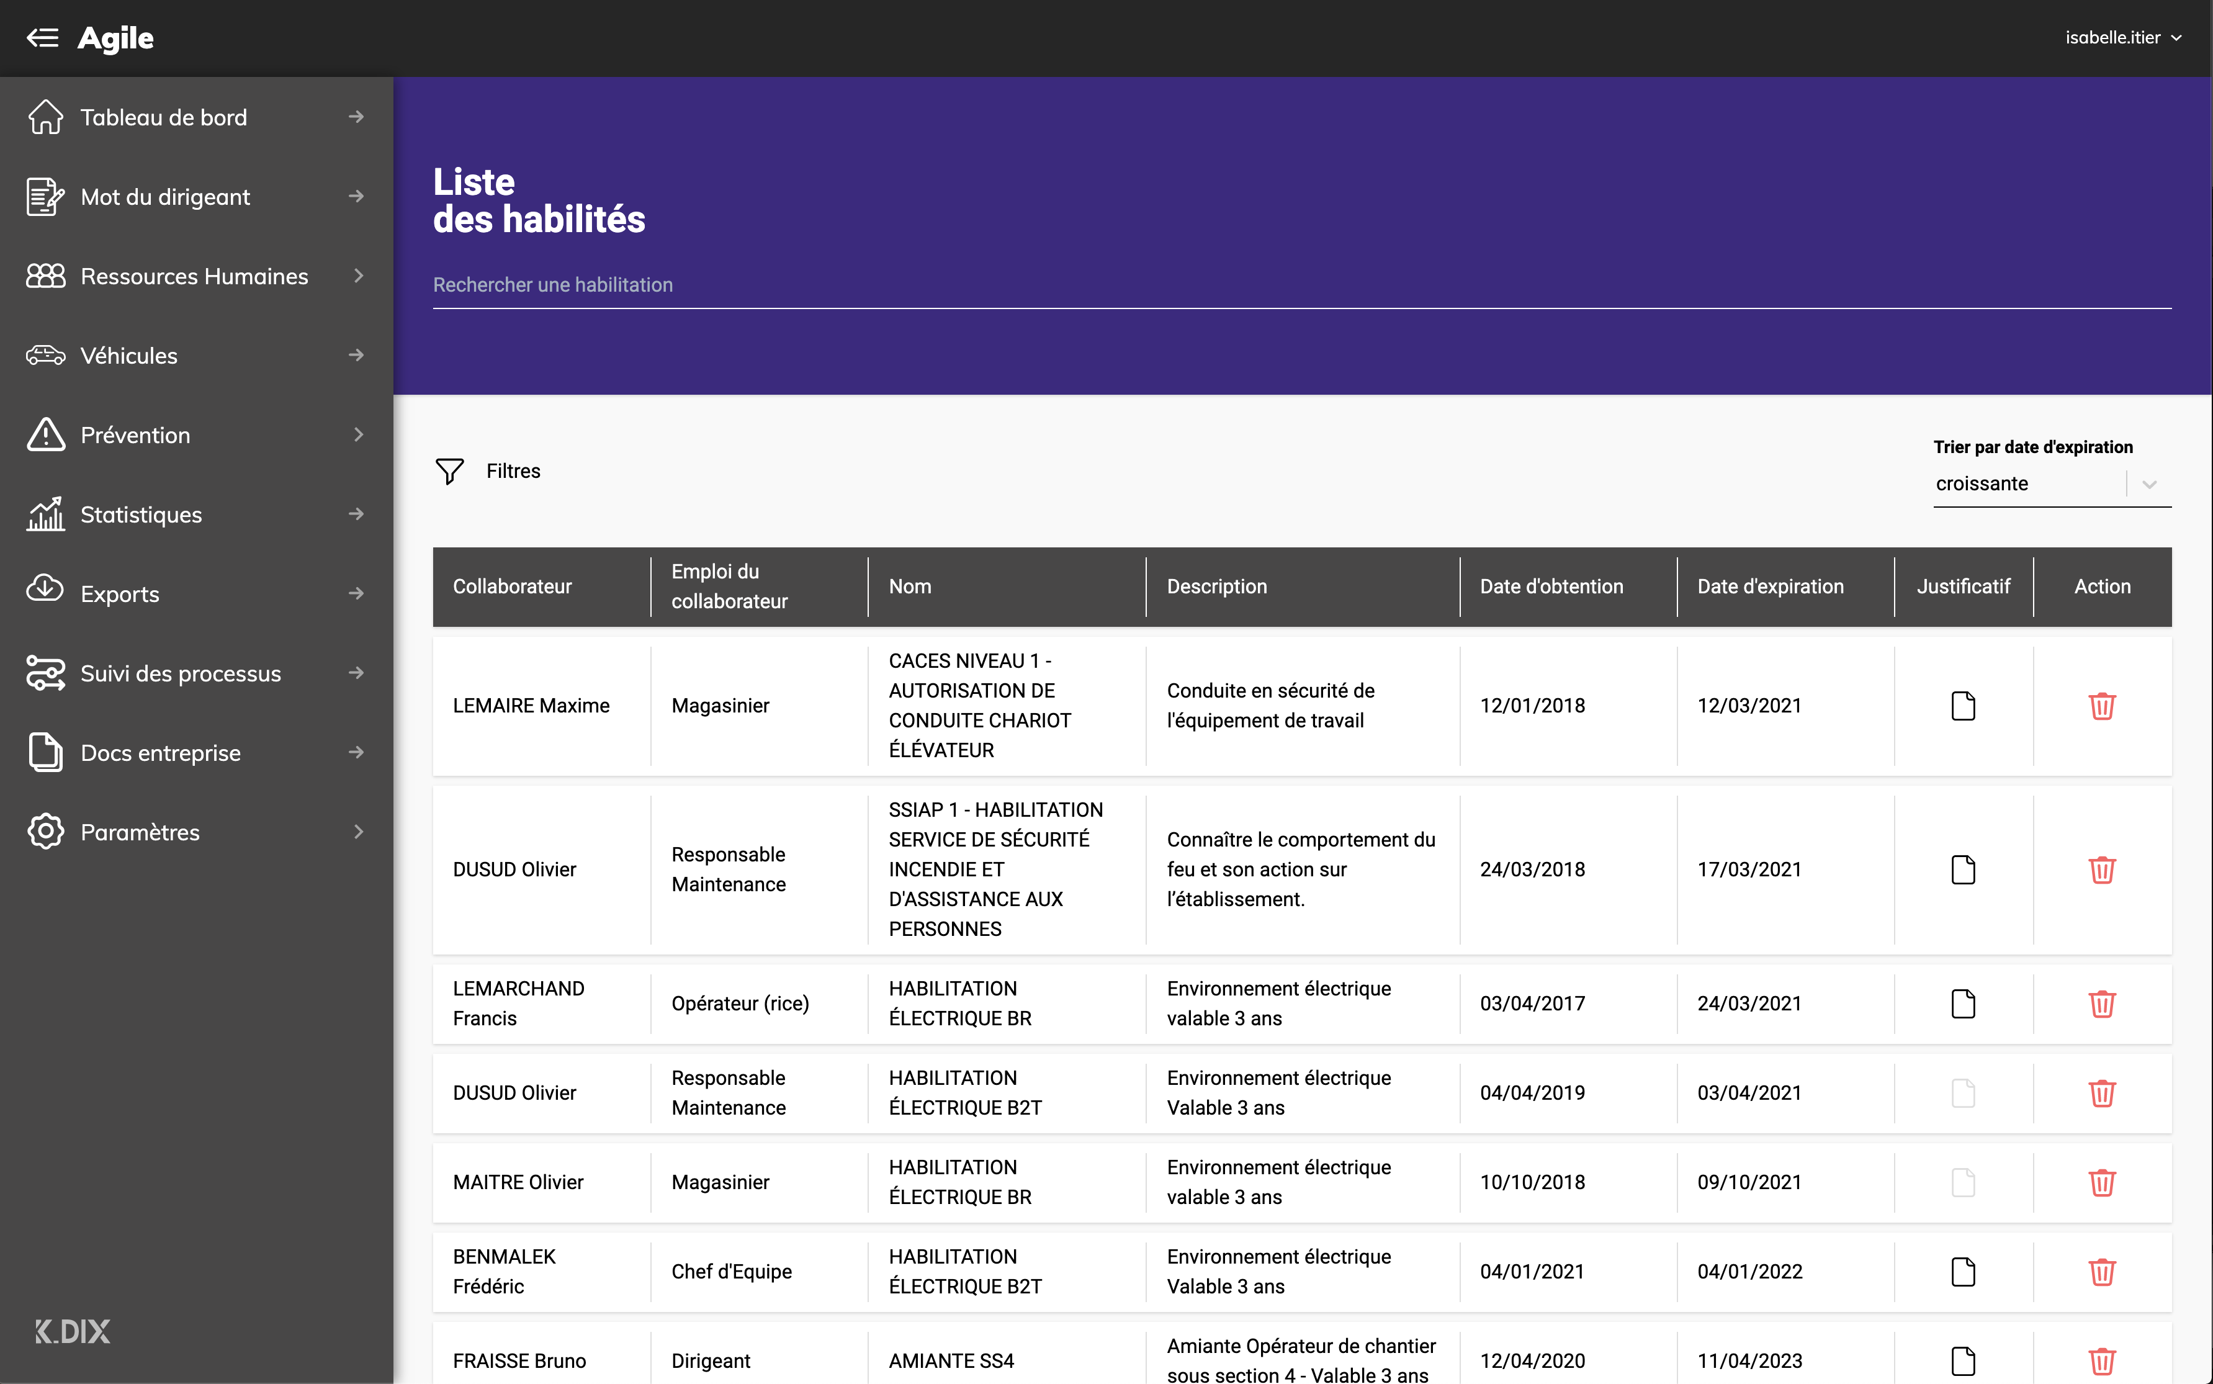Expand Prévention submenu chevron

click(359, 435)
